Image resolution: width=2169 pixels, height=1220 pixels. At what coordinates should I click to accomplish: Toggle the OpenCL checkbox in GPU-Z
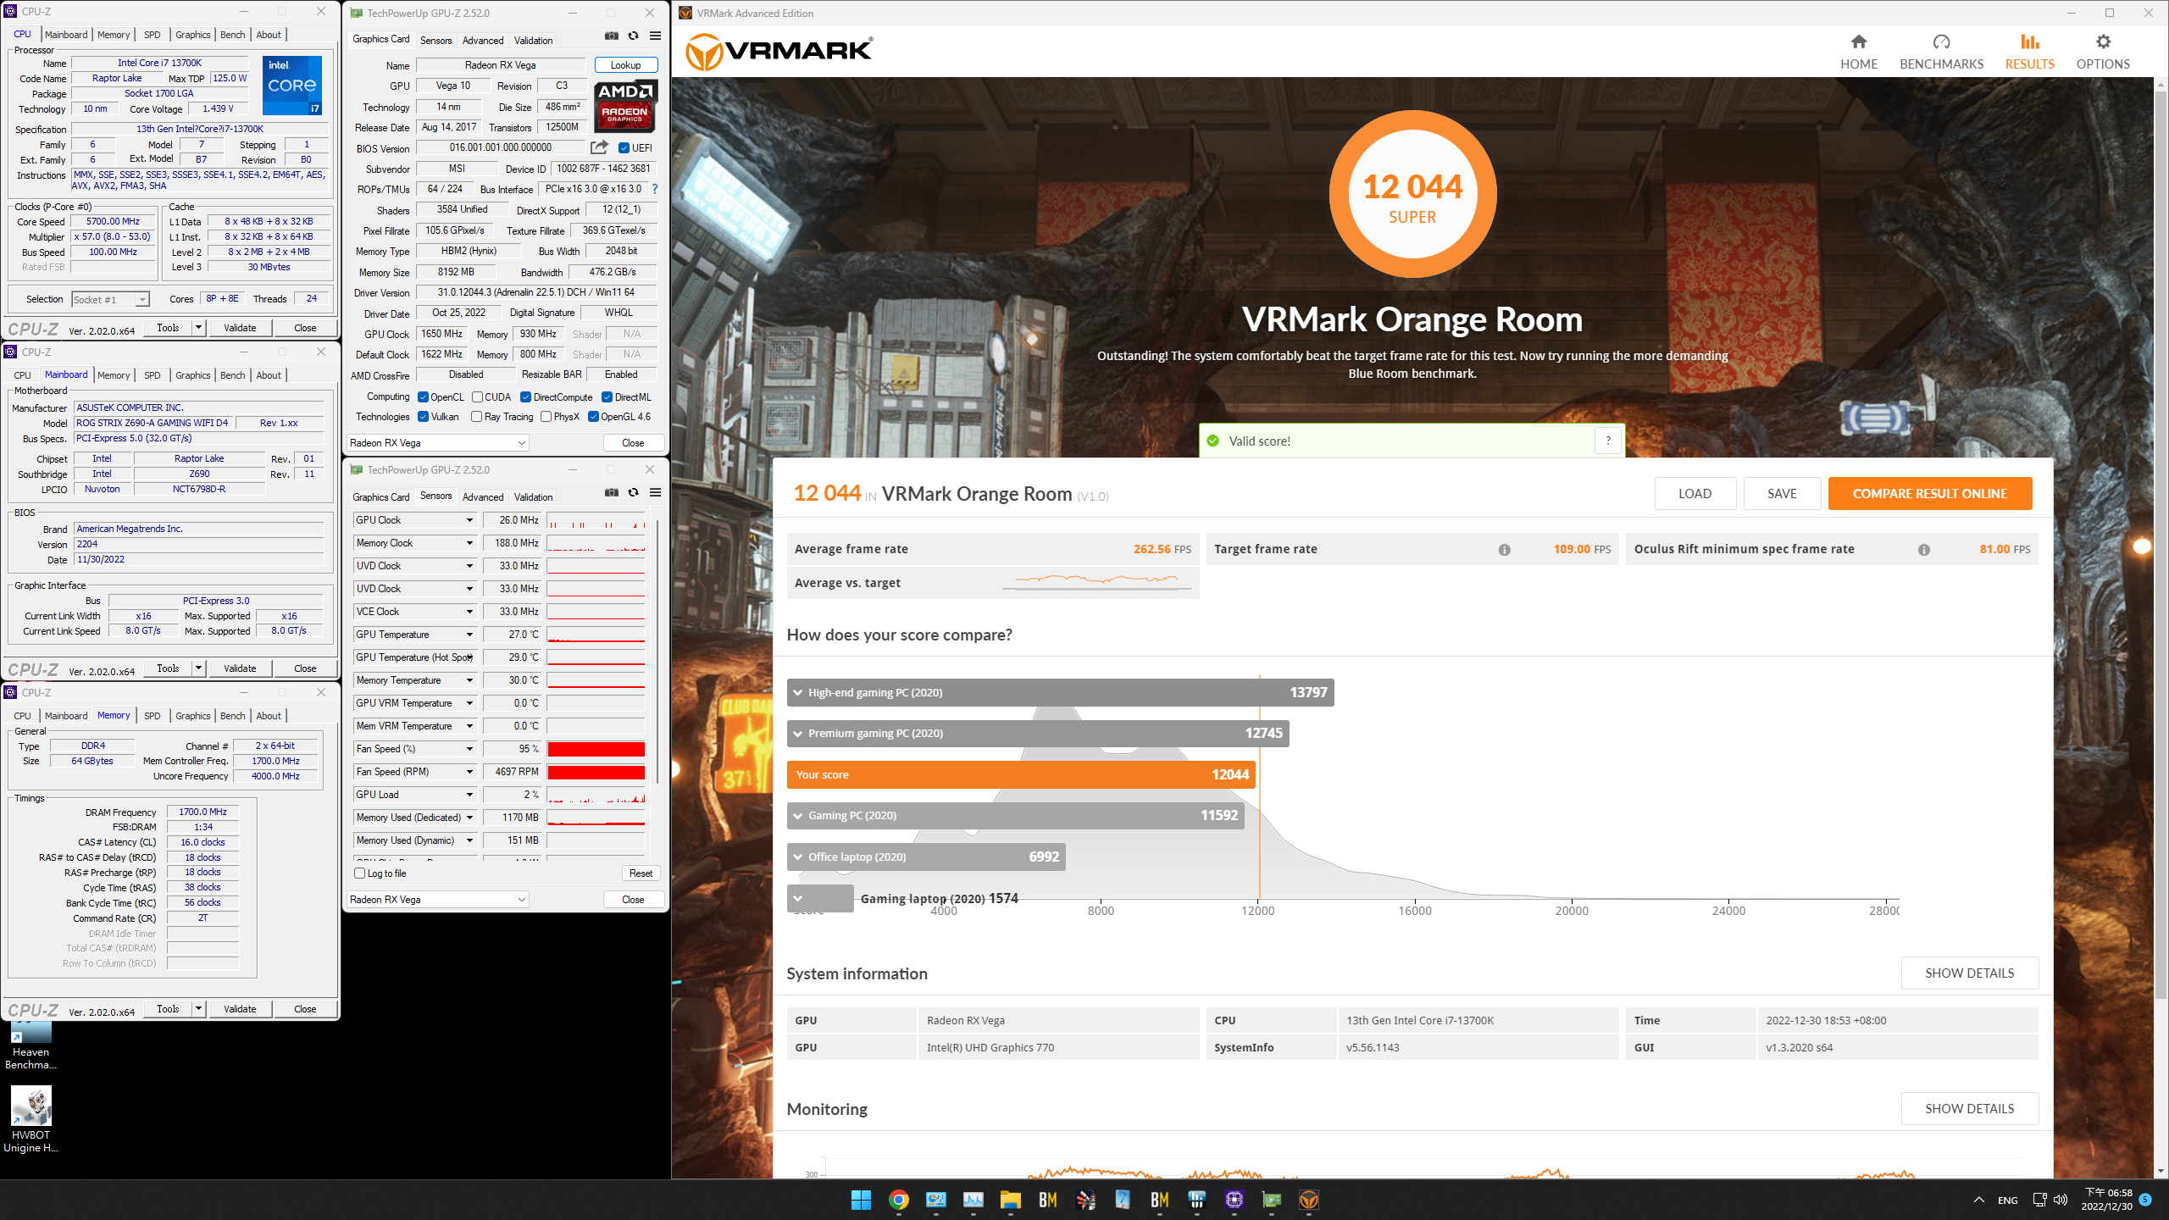click(x=423, y=397)
